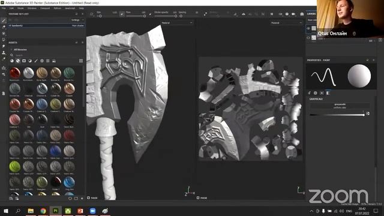Undock the Assets panel
384x216 pixels.
(77, 43)
